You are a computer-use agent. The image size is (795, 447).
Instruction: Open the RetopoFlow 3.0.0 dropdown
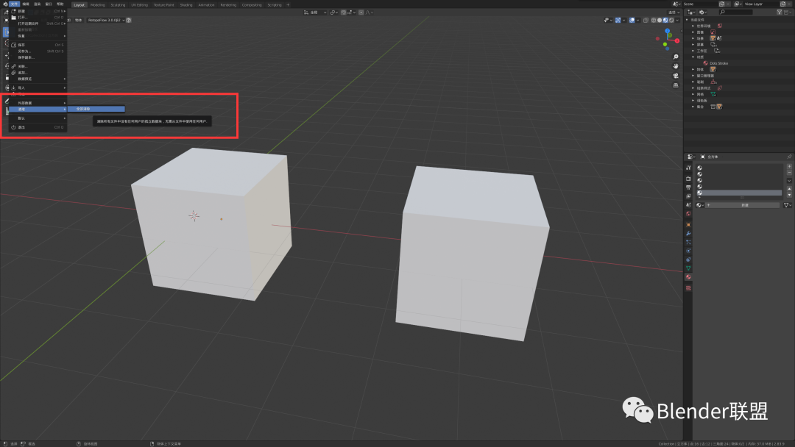tap(105, 21)
